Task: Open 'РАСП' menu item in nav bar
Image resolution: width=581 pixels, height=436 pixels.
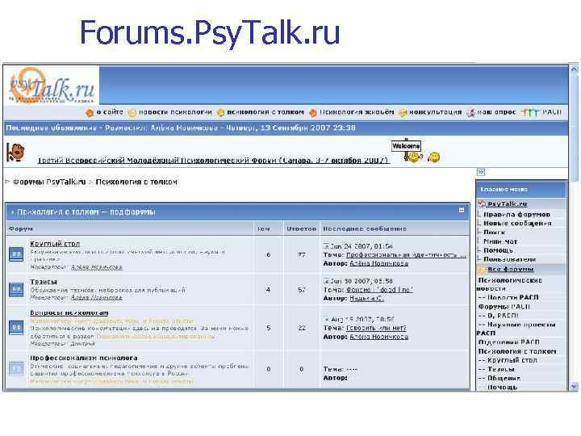Action: [552, 112]
